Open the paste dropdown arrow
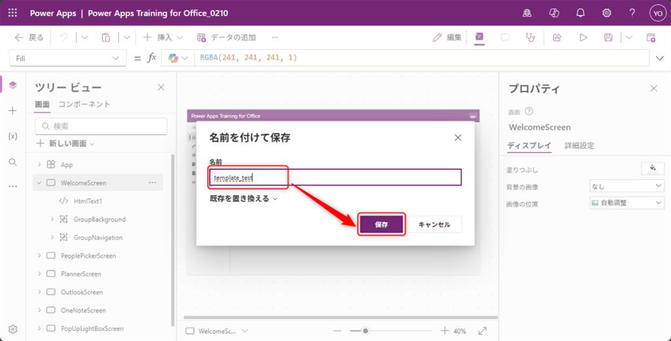 click(126, 37)
